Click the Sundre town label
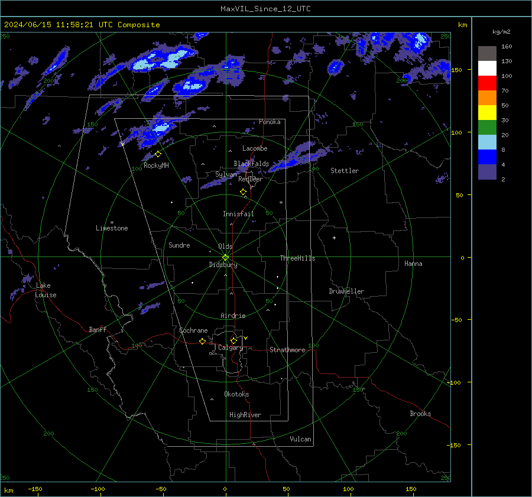The height and width of the screenshot is (497, 532). [x=180, y=245]
